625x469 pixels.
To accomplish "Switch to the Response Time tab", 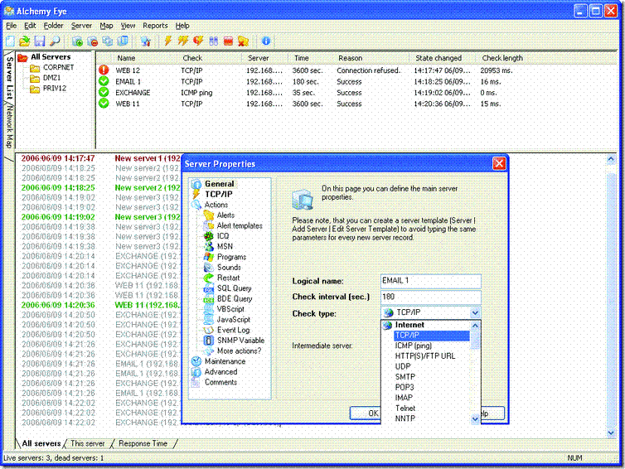I will pyautogui.click(x=143, y=443).
